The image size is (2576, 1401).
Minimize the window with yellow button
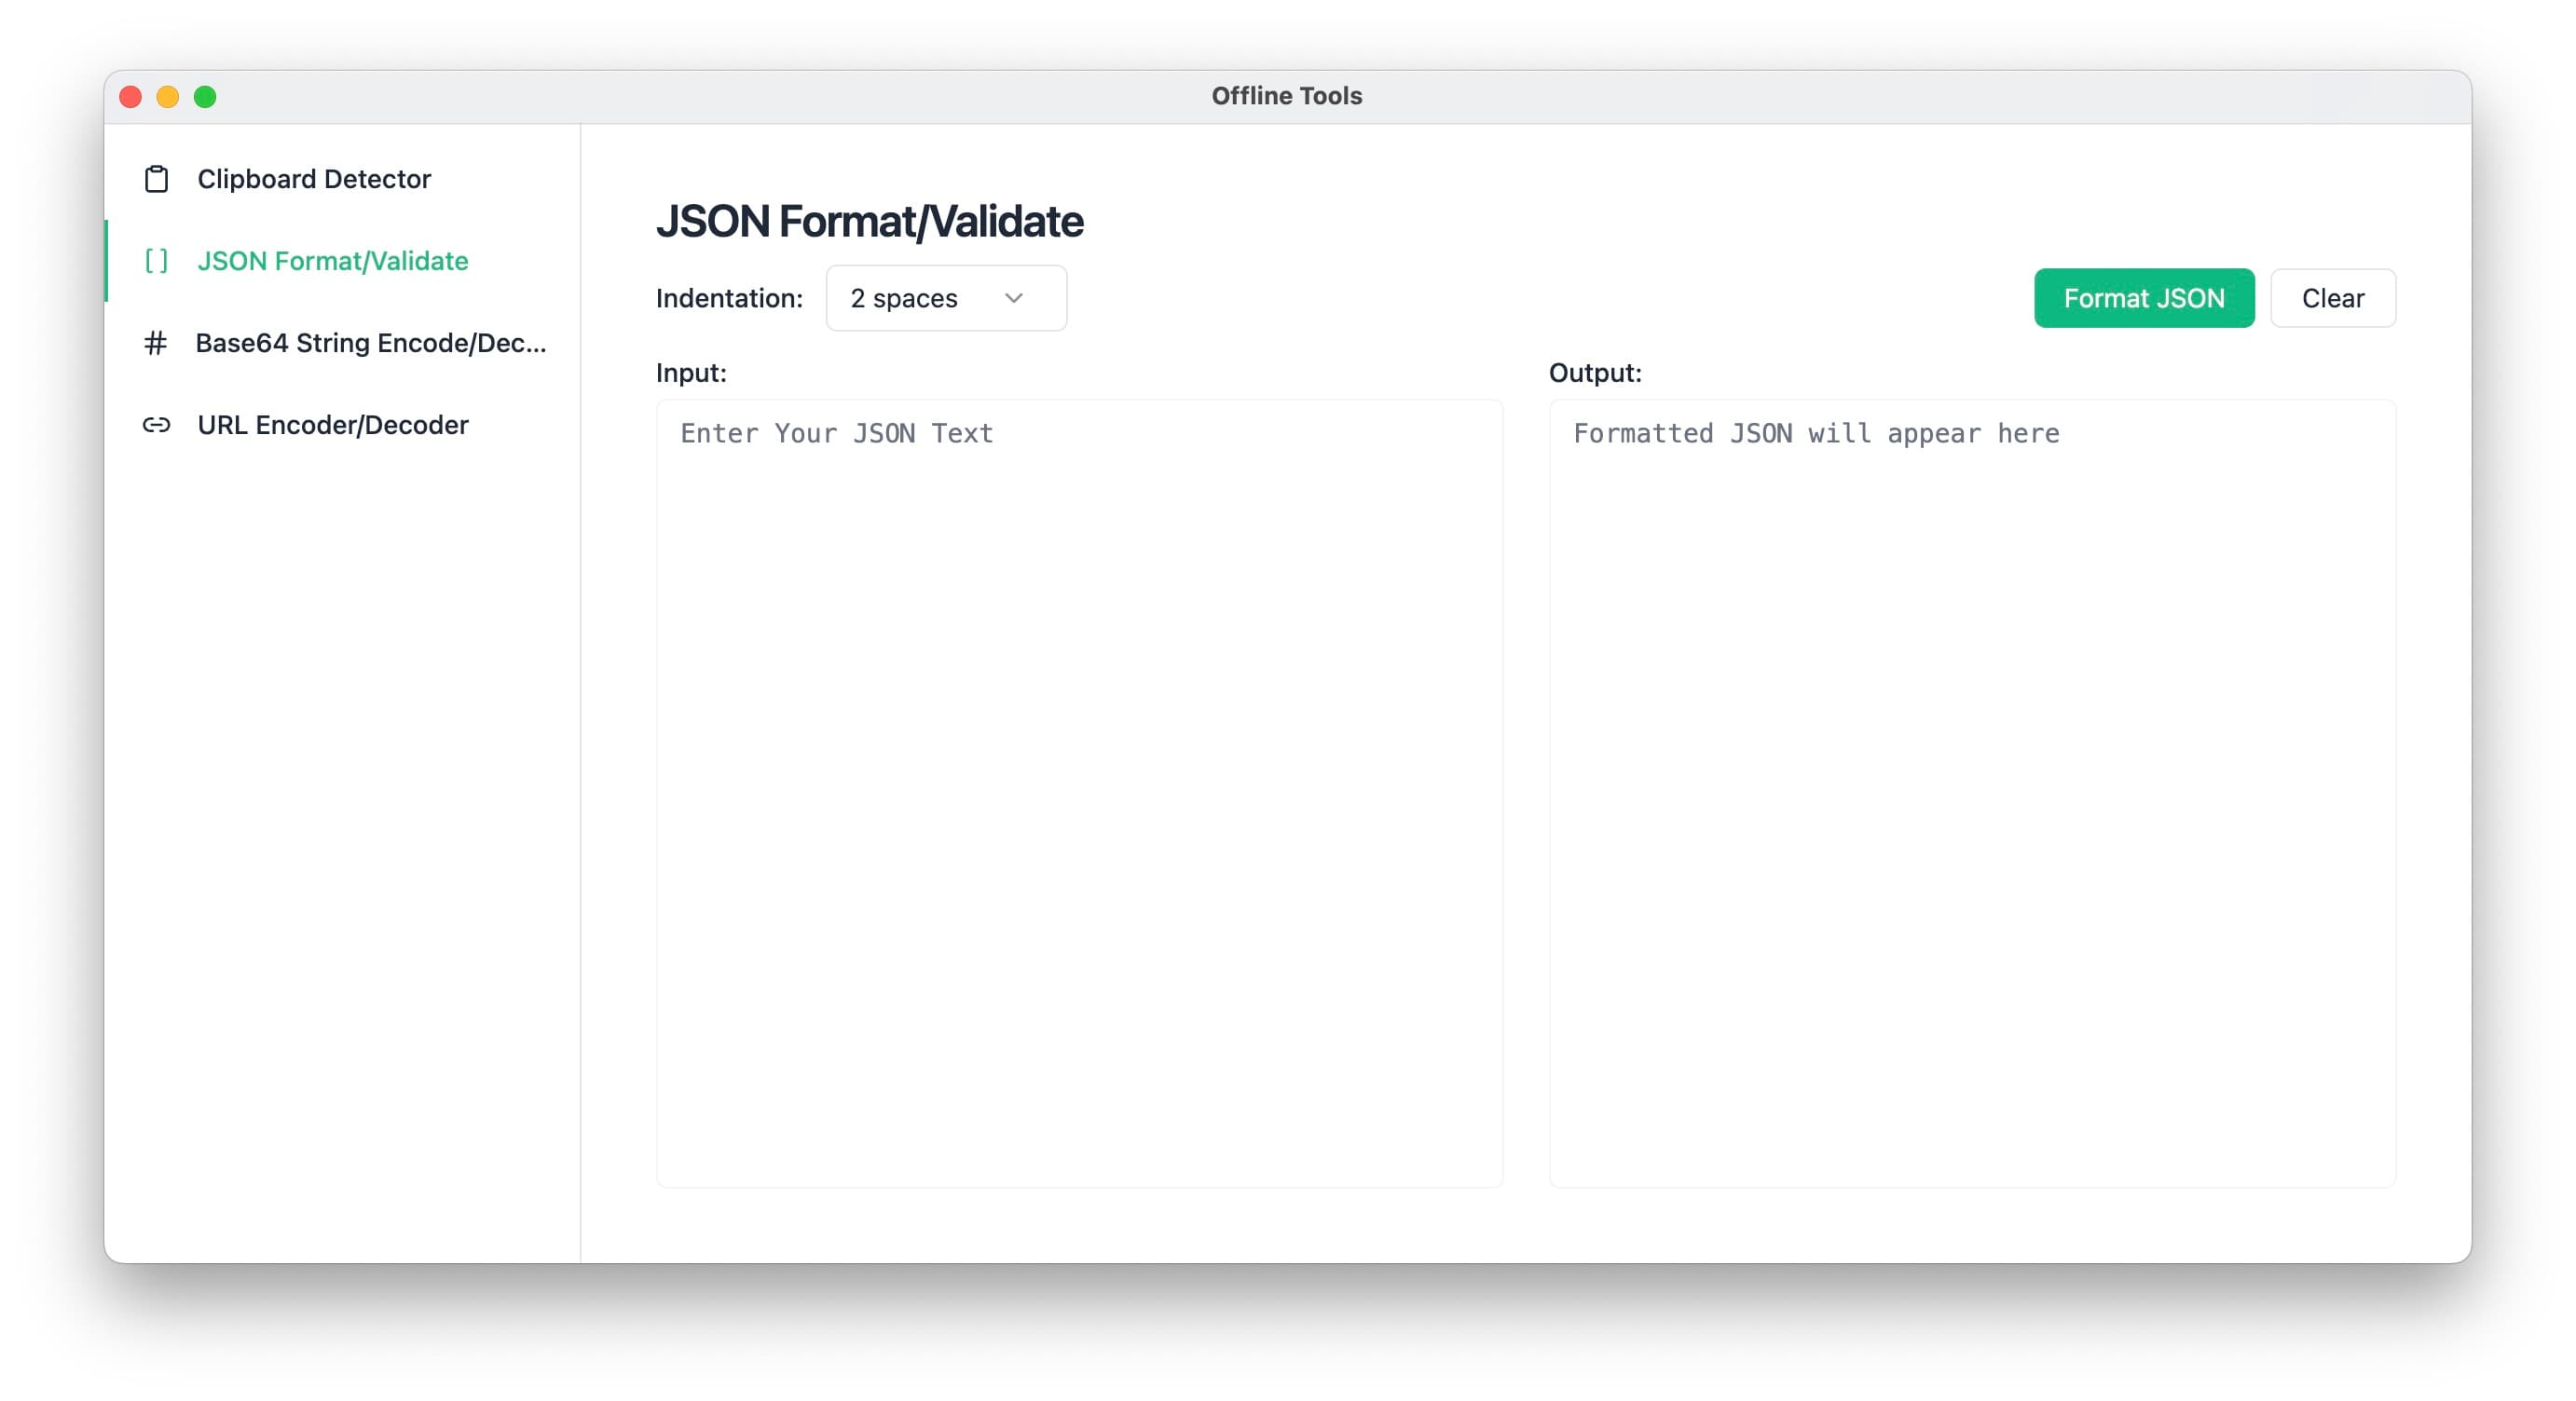167,97
